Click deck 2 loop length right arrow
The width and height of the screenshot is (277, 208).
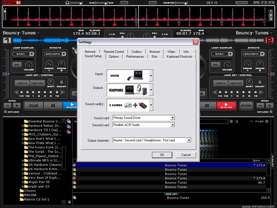coord(261,92)
